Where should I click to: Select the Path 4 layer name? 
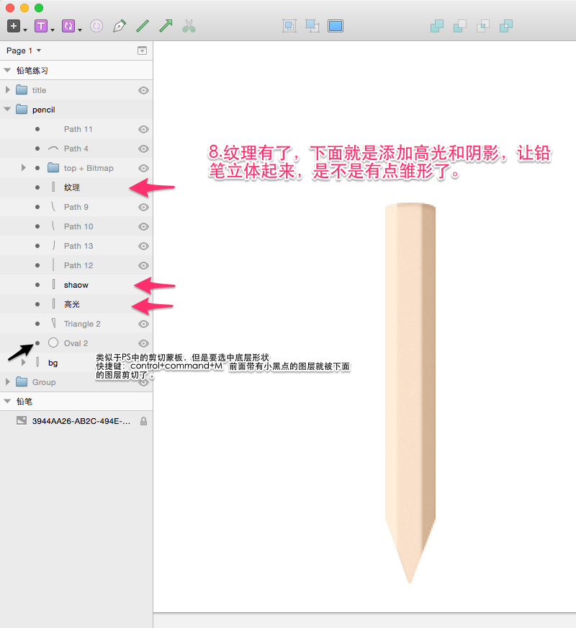76,149
